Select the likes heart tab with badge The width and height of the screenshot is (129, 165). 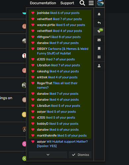[99, 31]
